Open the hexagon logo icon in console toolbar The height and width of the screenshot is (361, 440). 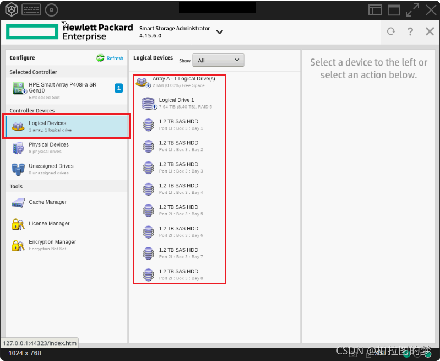pos(12,9)
